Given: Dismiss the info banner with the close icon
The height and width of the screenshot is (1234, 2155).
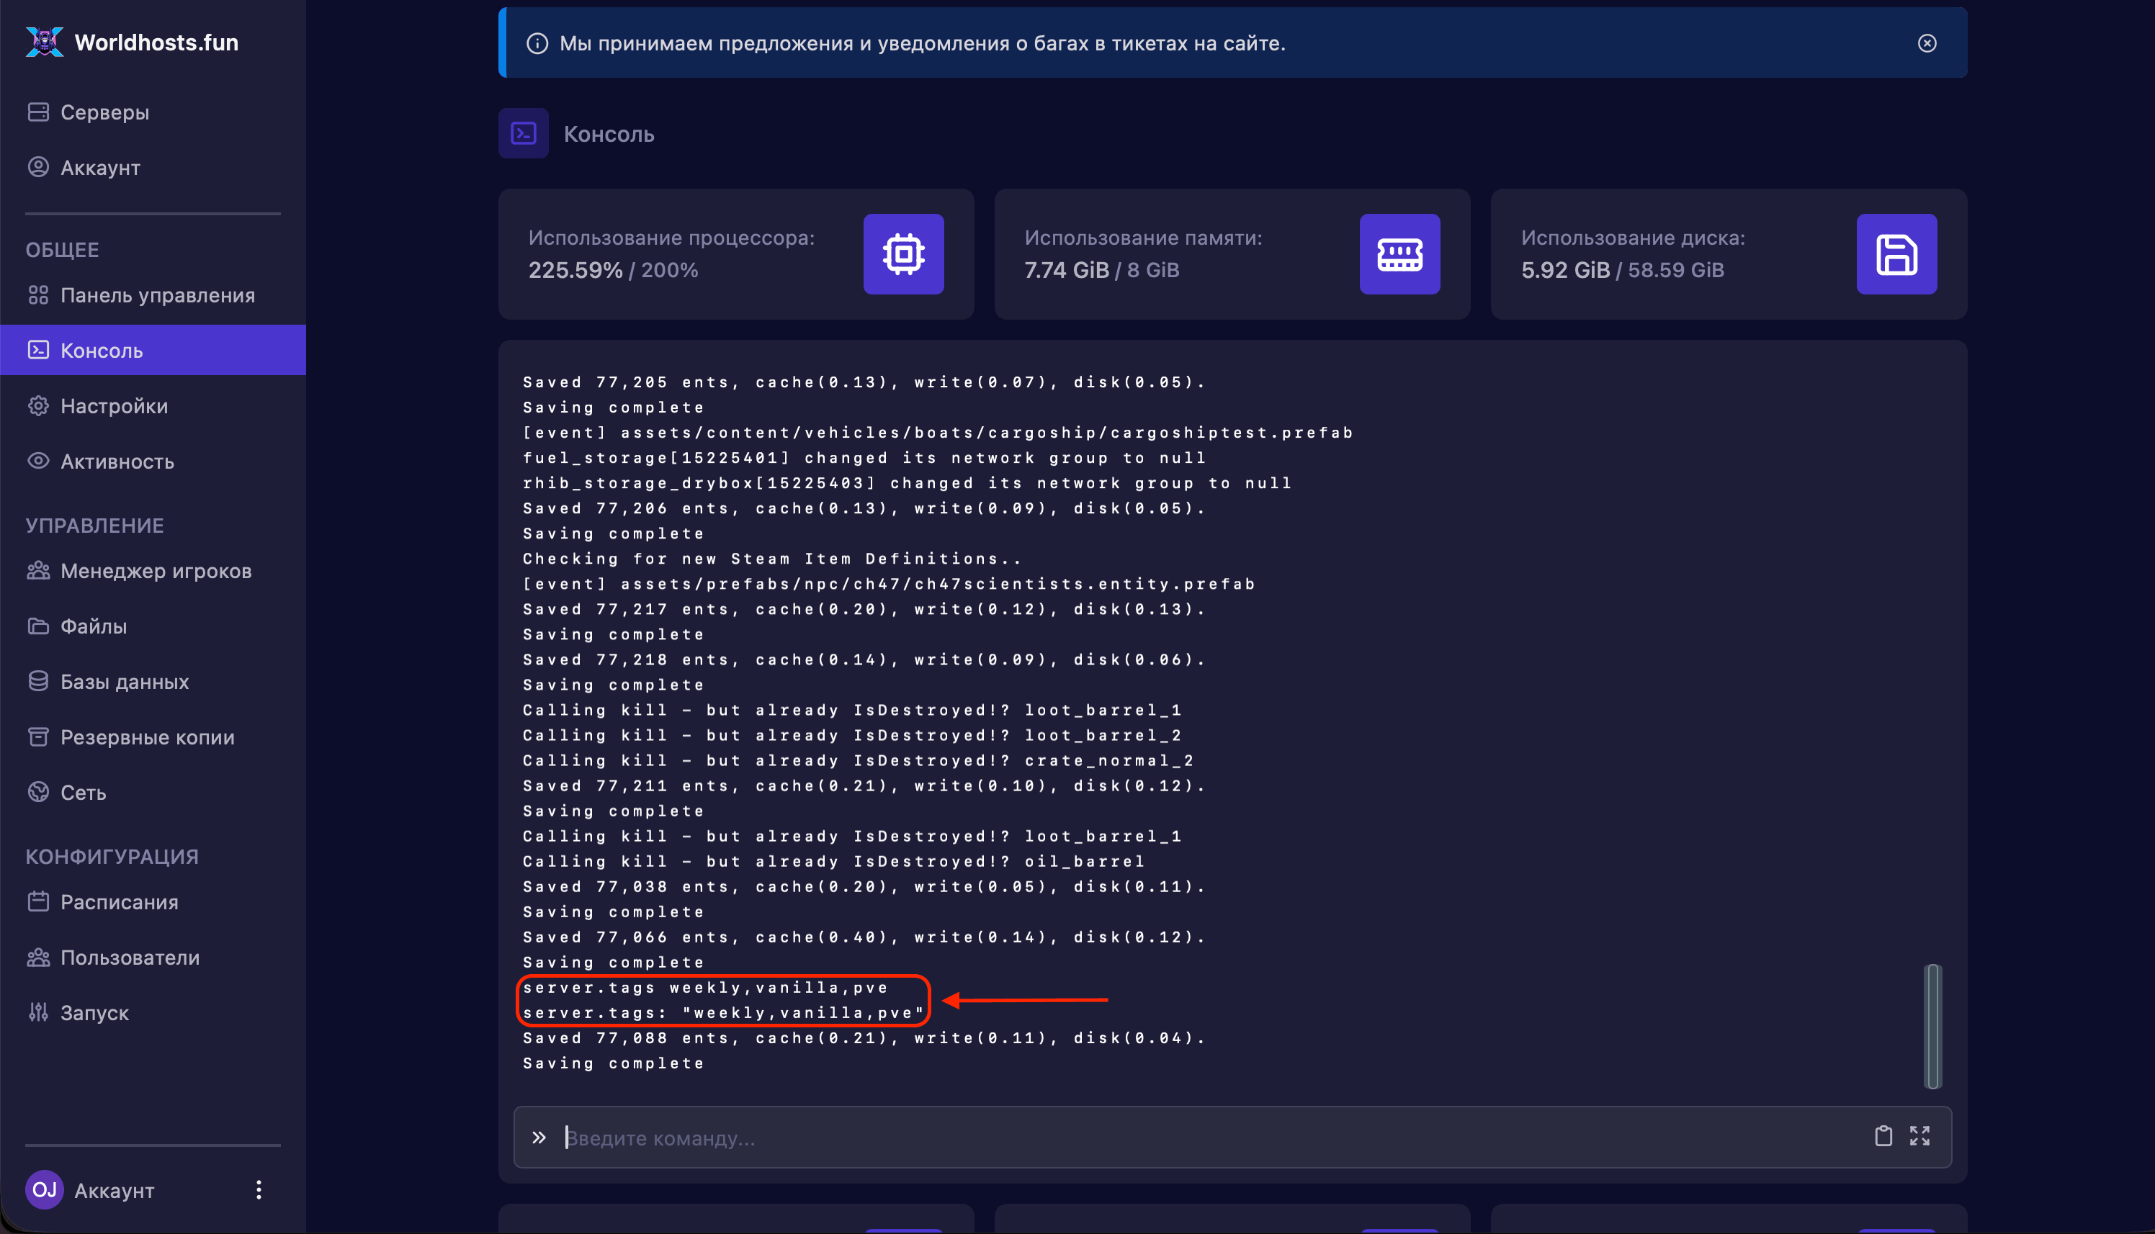Looking at the screenshot, I should [x=1927, y=43].
